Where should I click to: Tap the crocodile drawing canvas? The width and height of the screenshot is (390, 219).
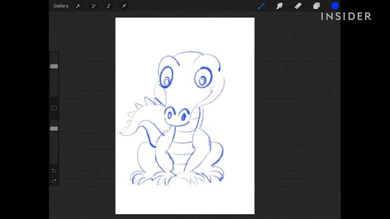coord(185,116)
